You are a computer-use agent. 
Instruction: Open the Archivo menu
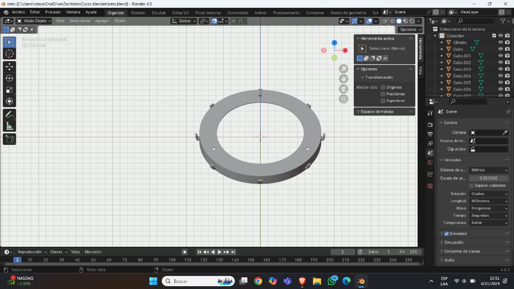pyautogui.click(x=18, y=12)
